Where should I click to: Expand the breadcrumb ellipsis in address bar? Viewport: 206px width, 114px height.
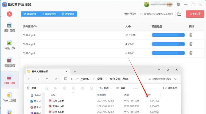click(77, 79)
